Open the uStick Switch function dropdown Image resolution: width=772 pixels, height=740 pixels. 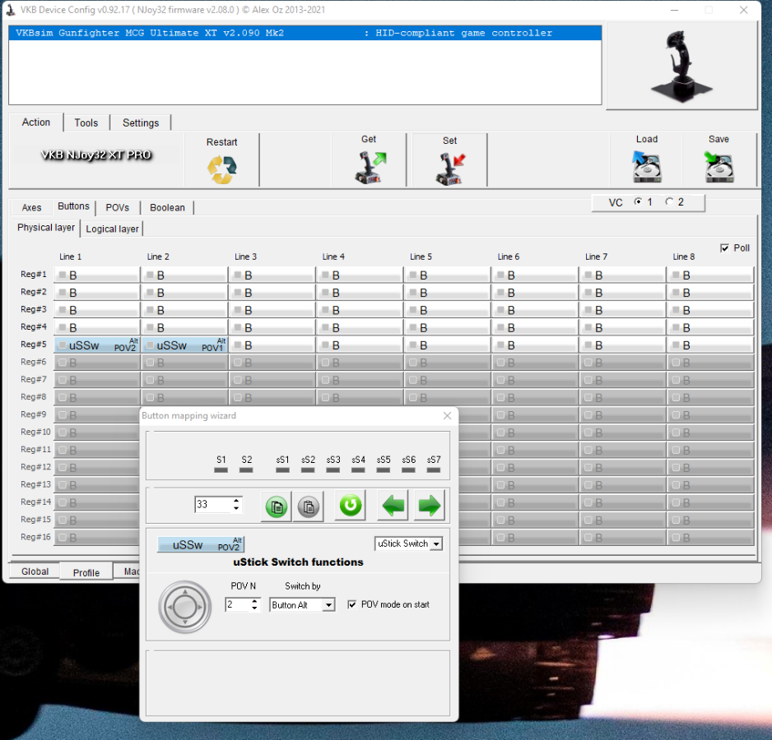[436, 543]
